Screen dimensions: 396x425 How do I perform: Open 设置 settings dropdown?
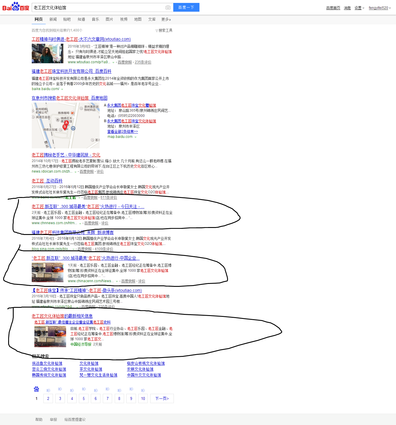tap(359, 8)
